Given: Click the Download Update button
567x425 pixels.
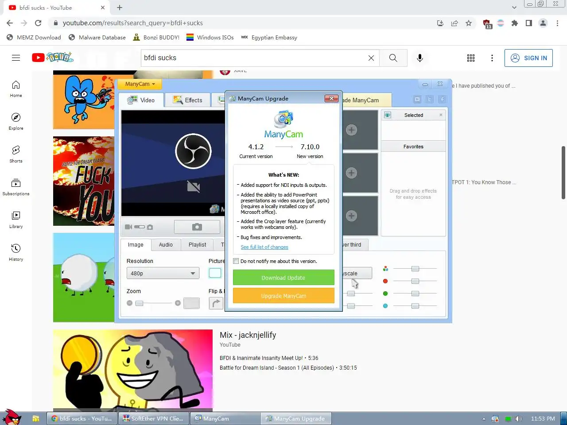Looking at the screenshot, I should point(283,278).
